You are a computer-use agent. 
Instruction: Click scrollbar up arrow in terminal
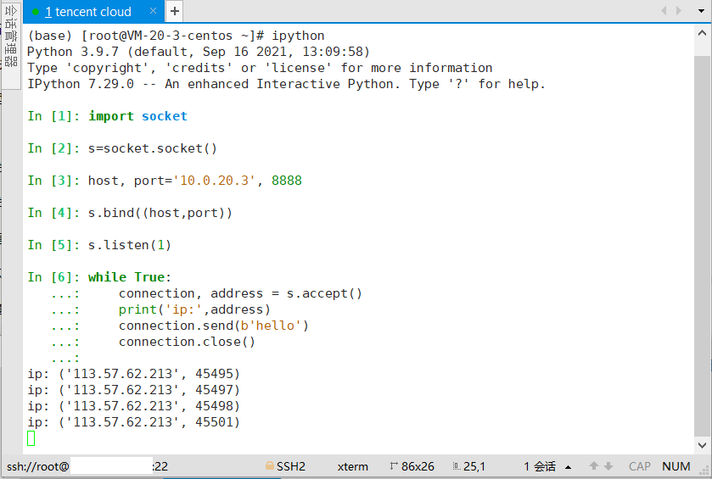(x=702, y=33)
